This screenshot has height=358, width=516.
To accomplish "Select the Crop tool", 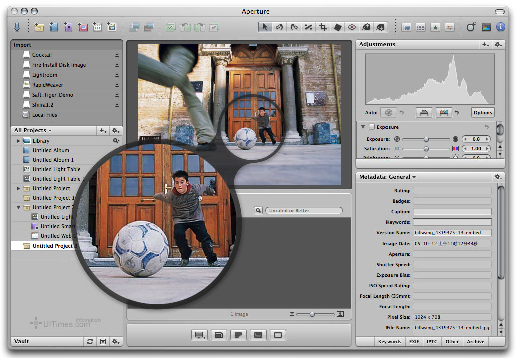I will click(323, 27).
